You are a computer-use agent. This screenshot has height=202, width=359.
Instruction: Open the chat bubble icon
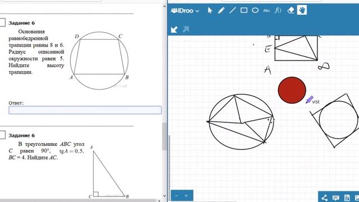pyautogui.click(x=336, y=198)
